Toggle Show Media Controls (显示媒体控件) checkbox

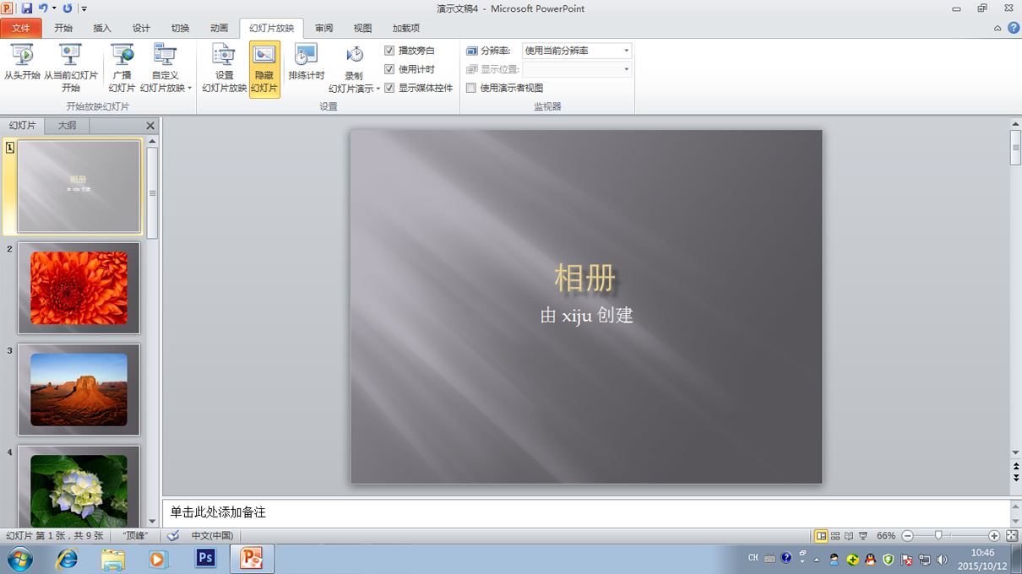click(x=389, y=88)
